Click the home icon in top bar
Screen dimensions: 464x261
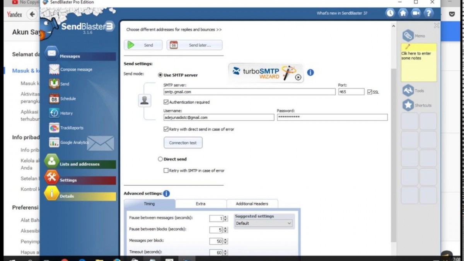point(403,13)
